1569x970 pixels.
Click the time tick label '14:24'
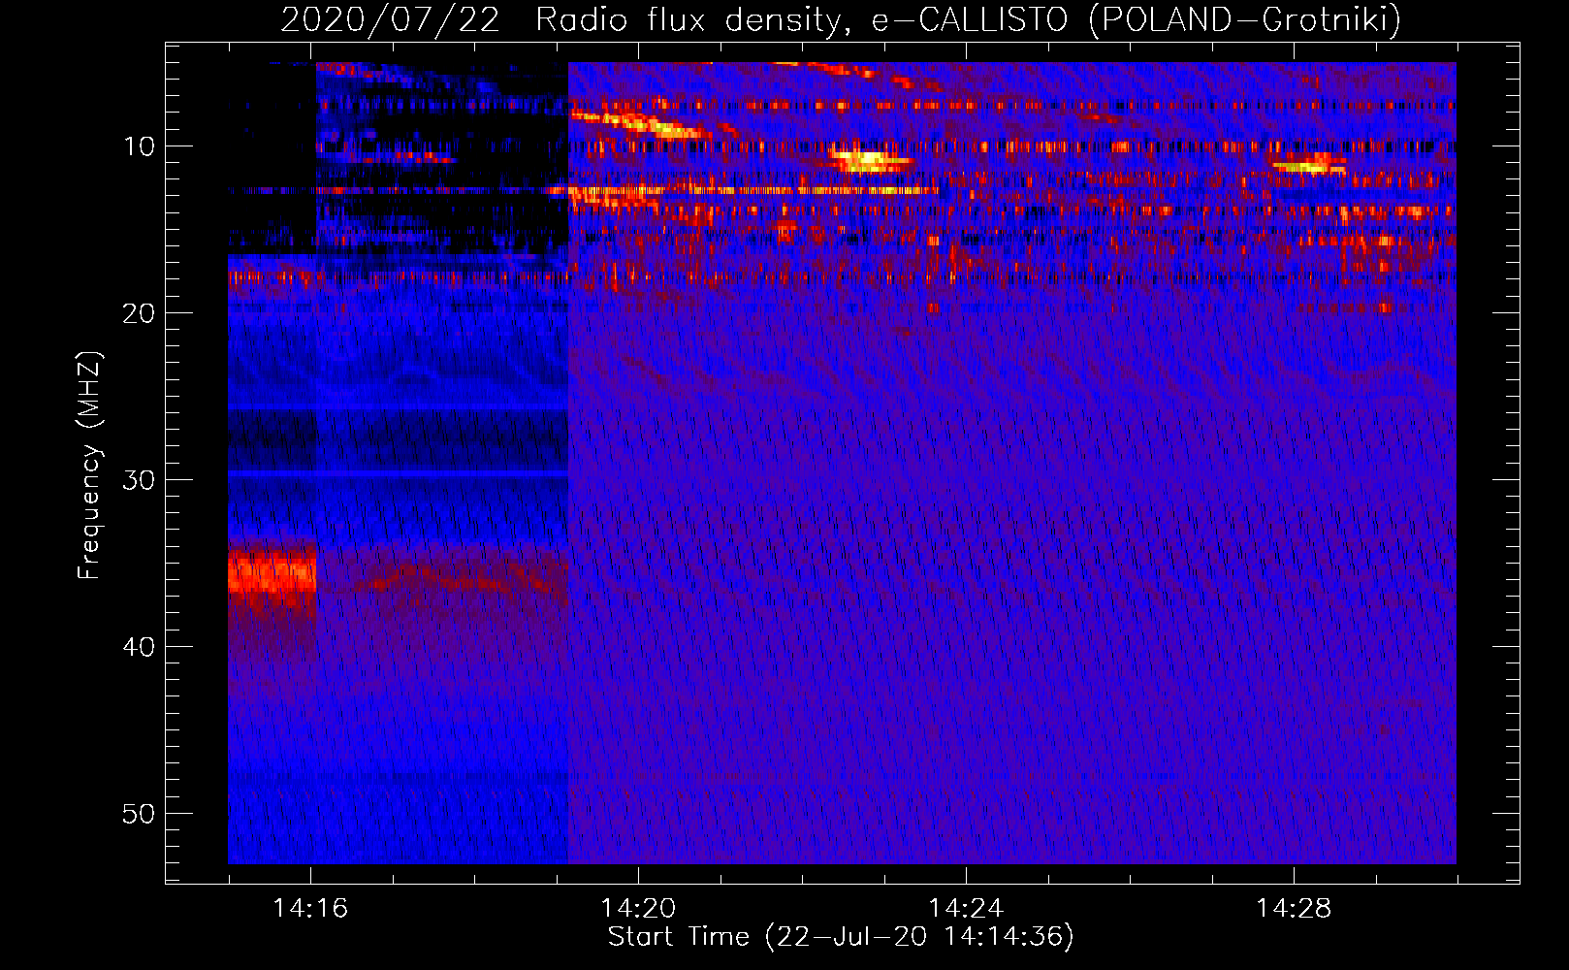966,909
